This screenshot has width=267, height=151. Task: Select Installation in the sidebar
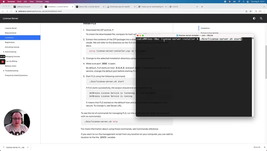[x=20, y=38]
